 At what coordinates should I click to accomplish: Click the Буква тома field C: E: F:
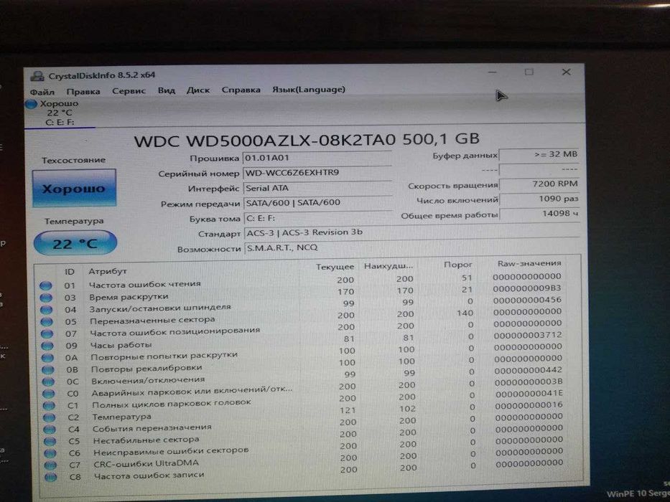[318, 218]
